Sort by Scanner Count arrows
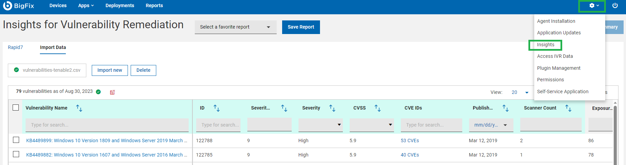 click(x=568, y=108)
